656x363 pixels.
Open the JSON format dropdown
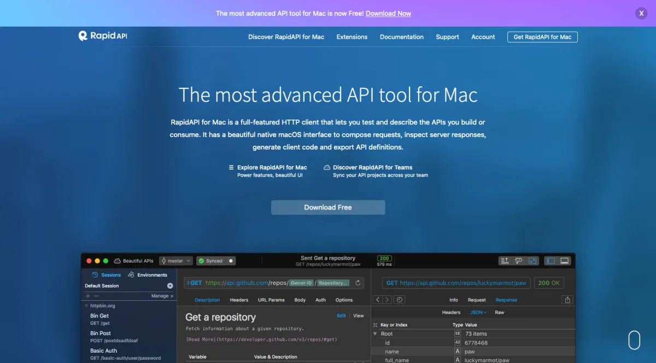[x=478, y=312]
